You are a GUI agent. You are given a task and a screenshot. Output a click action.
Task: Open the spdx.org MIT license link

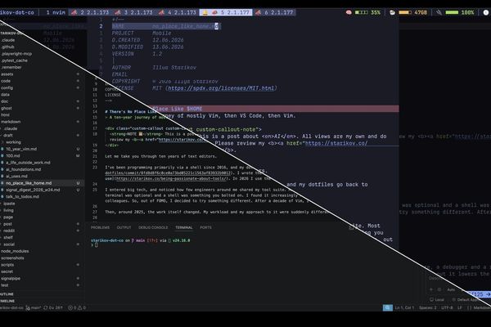coord(221,88)
